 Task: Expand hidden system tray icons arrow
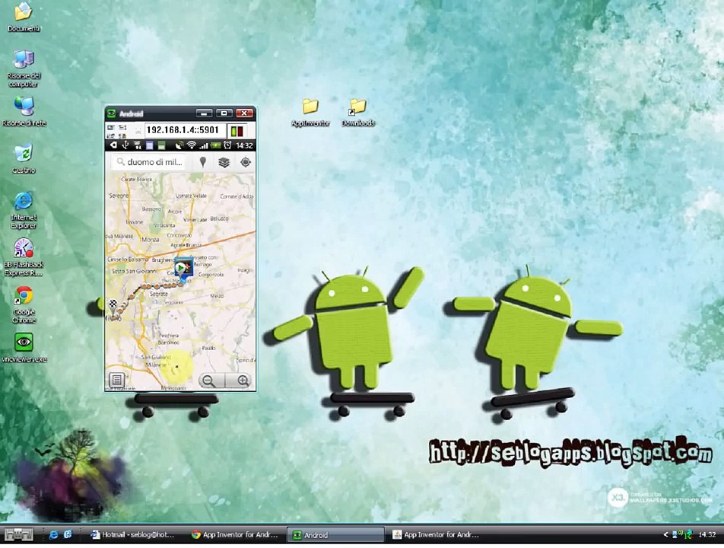coord(665,534)
